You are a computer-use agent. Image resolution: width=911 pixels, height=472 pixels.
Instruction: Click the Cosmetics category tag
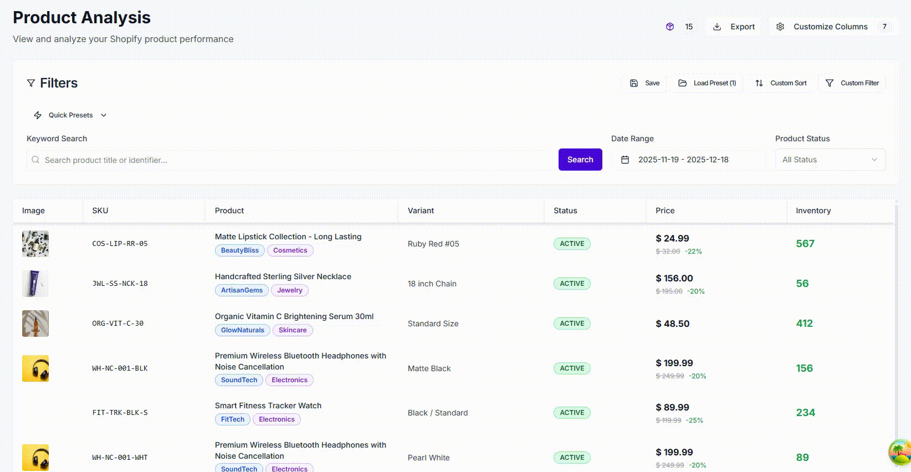click(x=290, y=250)
